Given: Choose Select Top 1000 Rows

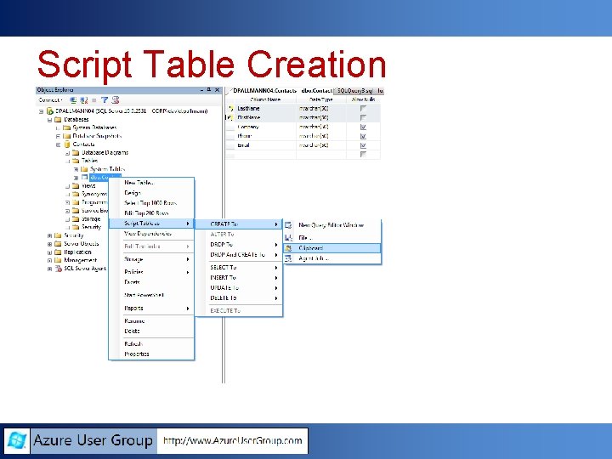Looking at the screenshot, I should pyautogui.click(x=151, y=203).
